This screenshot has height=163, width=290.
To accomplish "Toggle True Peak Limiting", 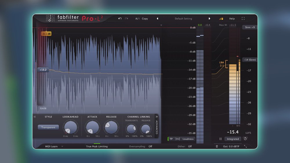I will coord(97,146).
